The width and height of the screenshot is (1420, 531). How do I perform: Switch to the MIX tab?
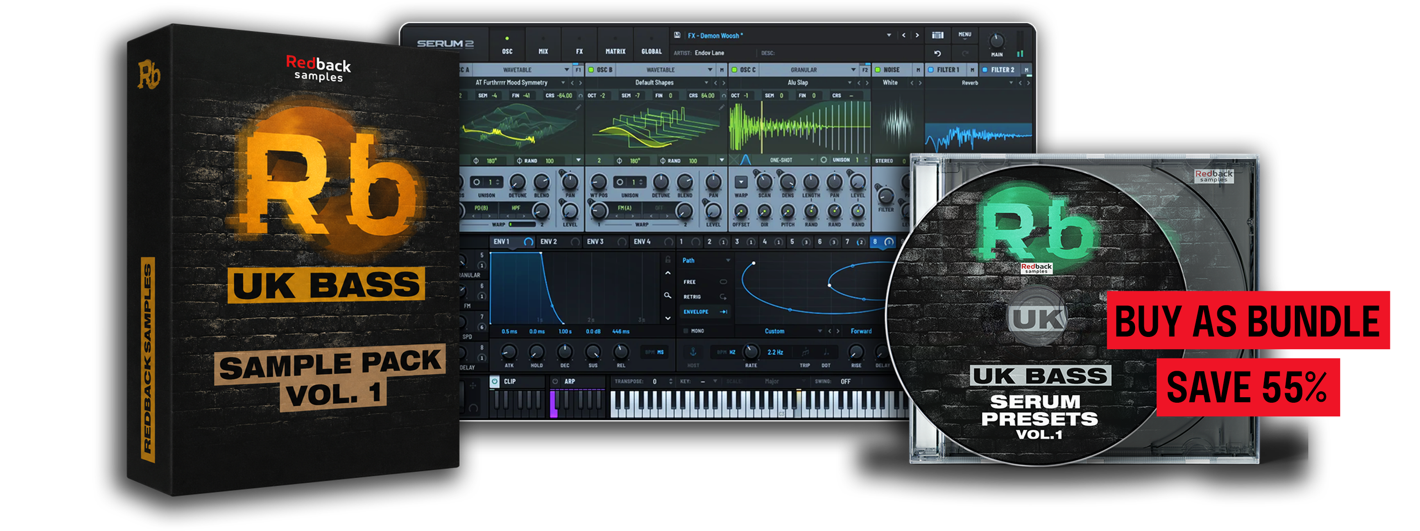click(x=543, y=45)
